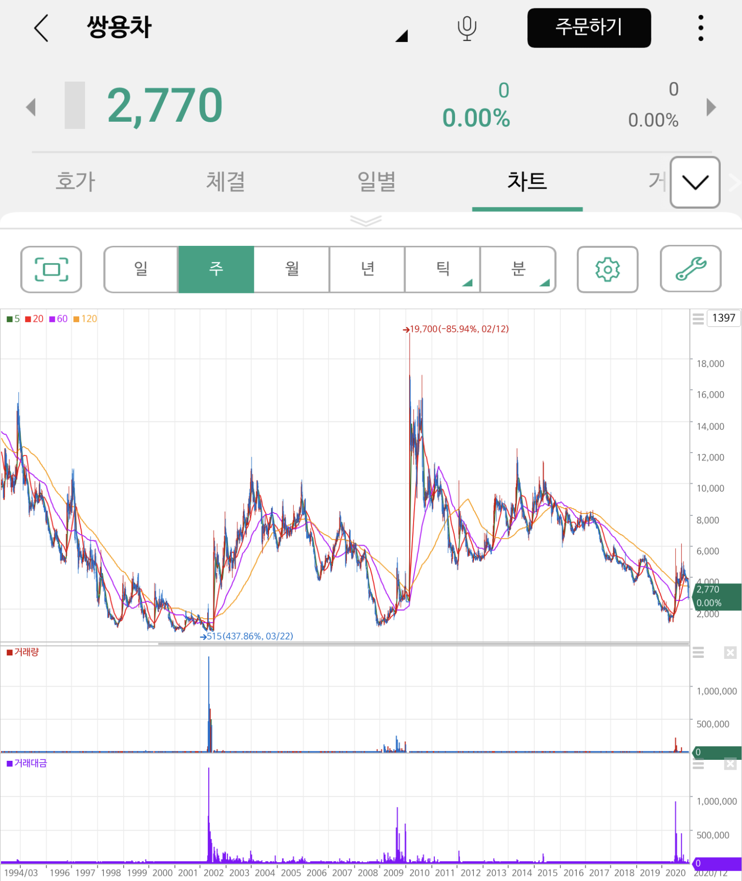Select the 월 monthly chart period
The width and height of the screenshot is (742, 881).
[x=292, y=270]
